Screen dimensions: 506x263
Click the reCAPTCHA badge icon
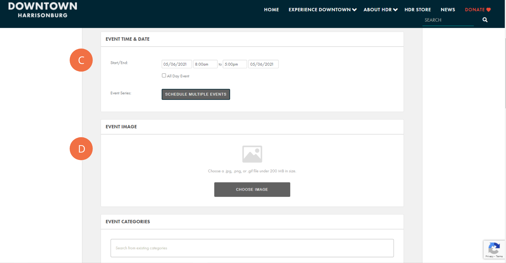(x=494, y=248)
